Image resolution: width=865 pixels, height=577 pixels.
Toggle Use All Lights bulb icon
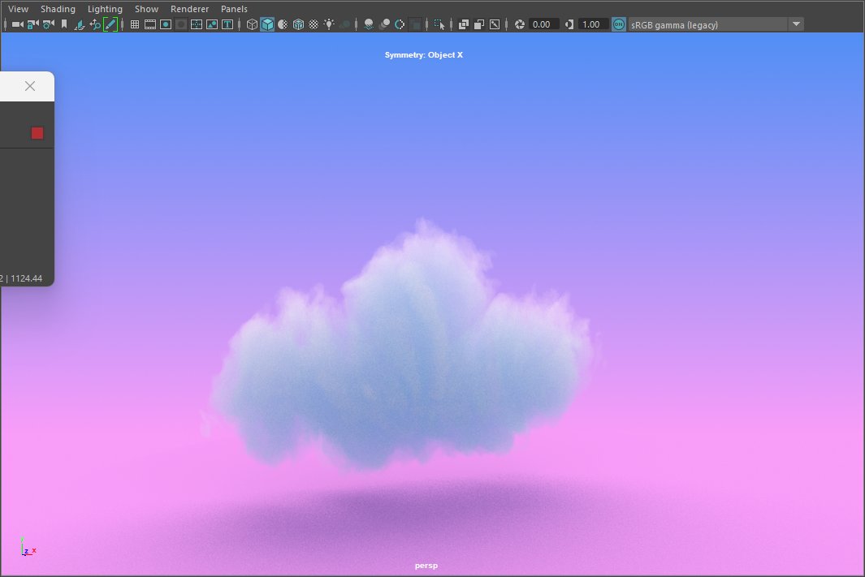click(x=329, y=24)
